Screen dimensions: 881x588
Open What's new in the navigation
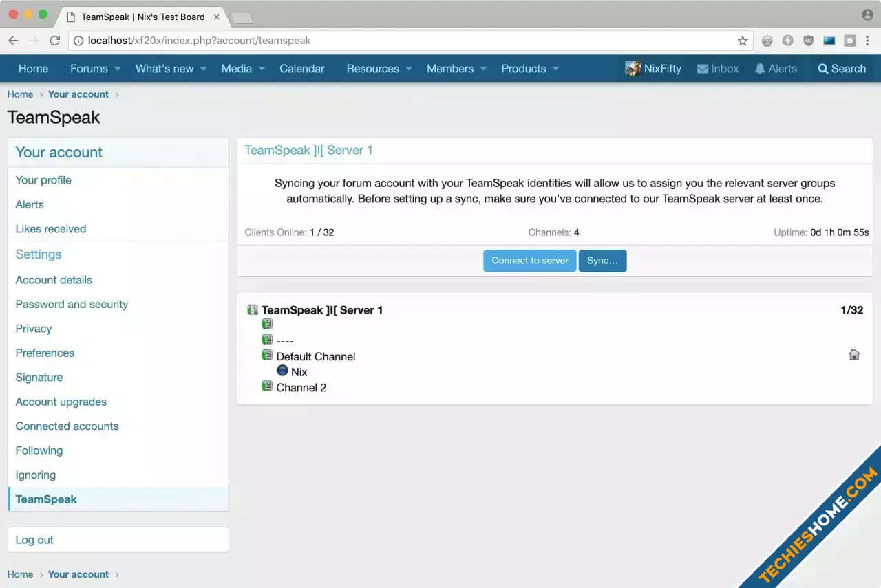pos(164,69)
